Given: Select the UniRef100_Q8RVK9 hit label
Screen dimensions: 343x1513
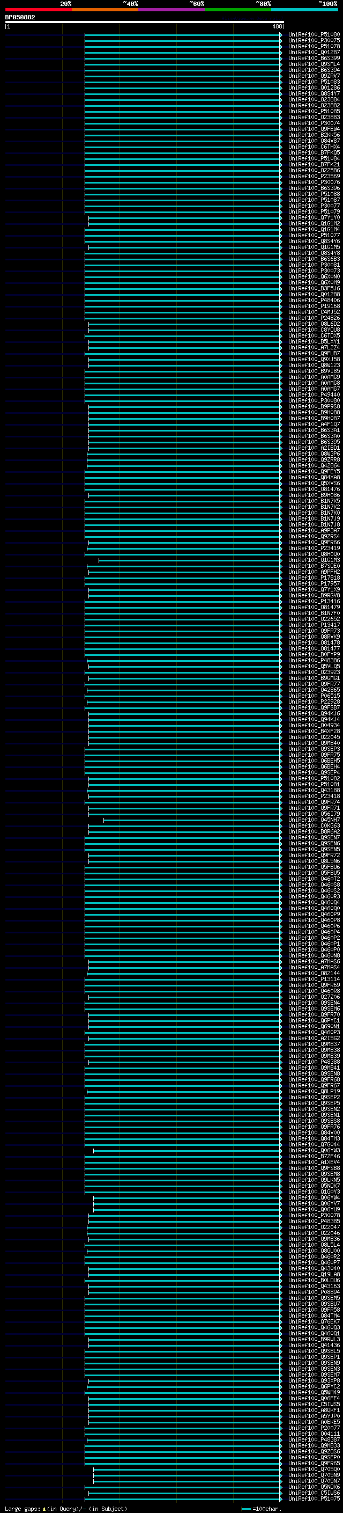Looking at the screenshot, I should pos(314,637).
